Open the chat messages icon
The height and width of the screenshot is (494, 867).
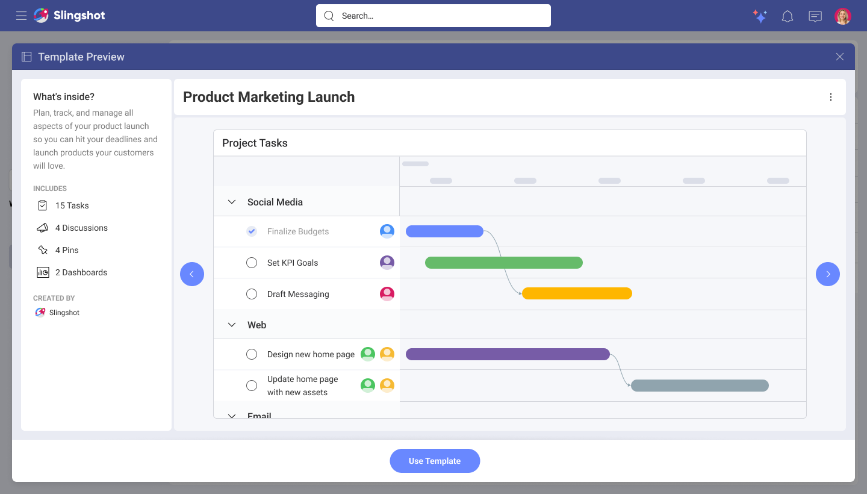pos(815,16)
